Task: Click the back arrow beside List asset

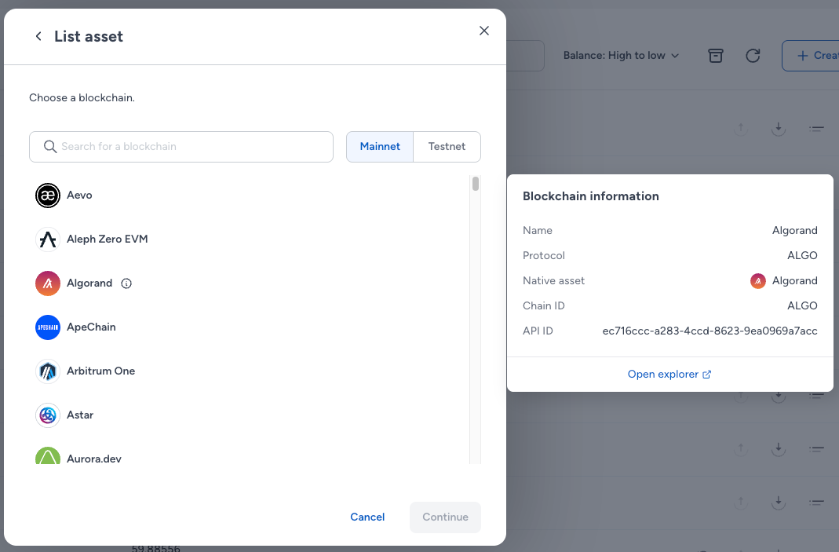Action: point(38,36)
